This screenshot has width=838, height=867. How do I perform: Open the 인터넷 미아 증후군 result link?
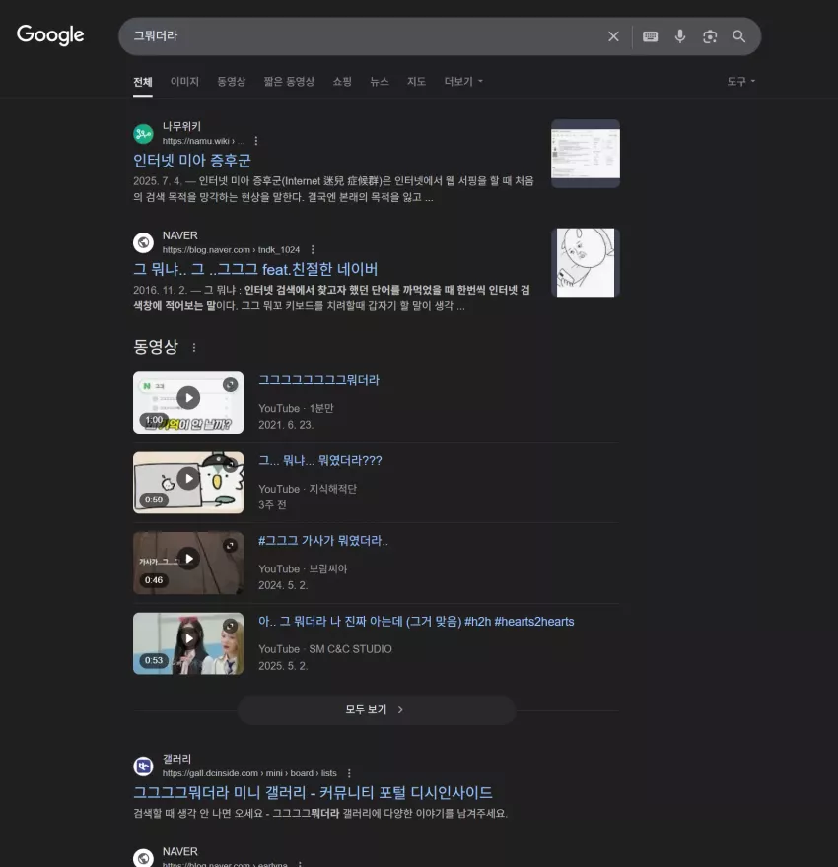click(192, 161)
